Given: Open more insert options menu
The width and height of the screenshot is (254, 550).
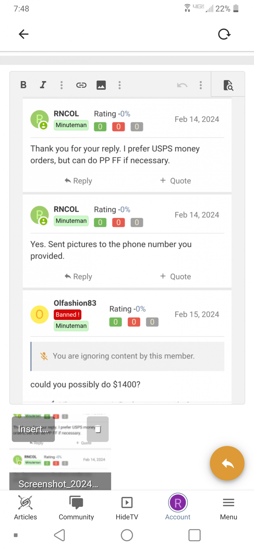Looking at the screenshot, I should tap(119, 85).
